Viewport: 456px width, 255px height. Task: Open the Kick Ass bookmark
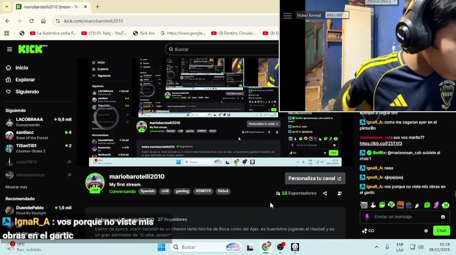click(x=143, y=33)
